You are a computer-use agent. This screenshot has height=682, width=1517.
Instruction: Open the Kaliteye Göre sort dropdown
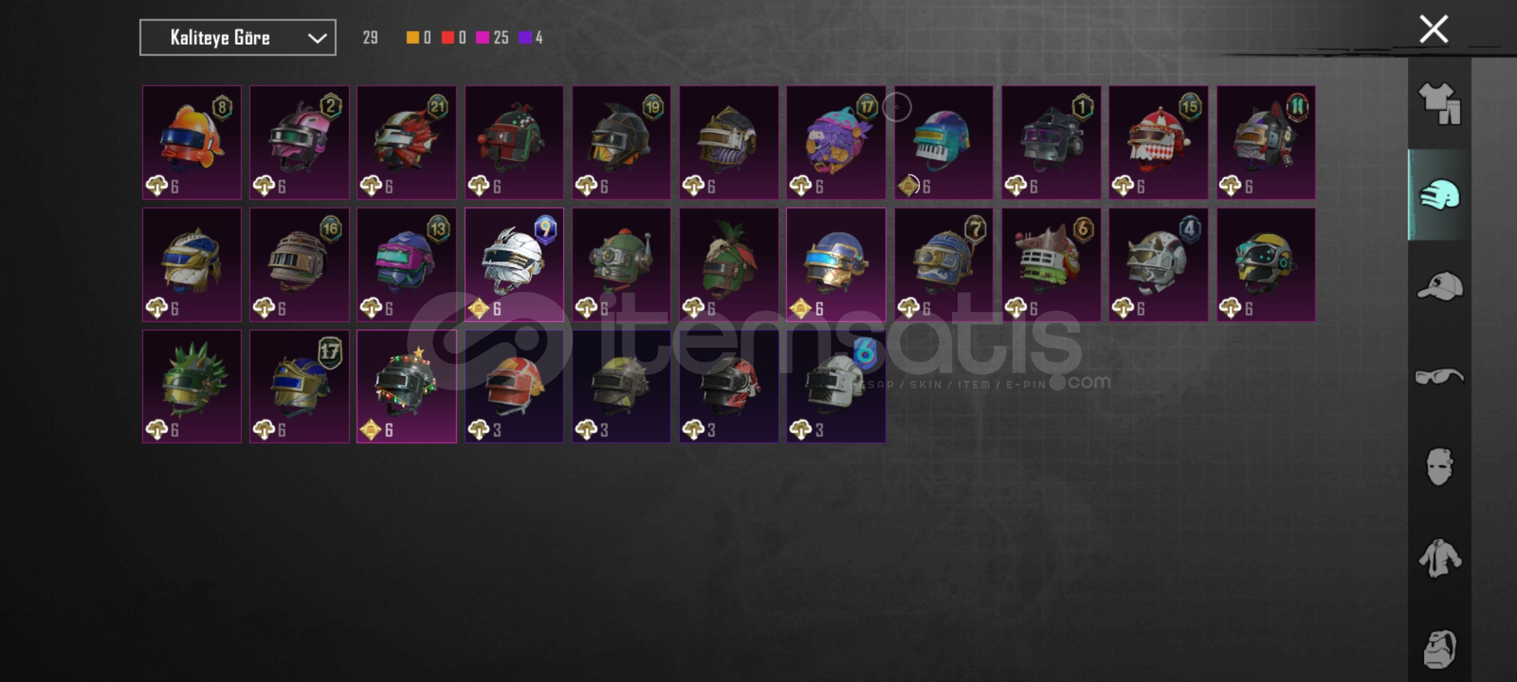pos(238,38)
